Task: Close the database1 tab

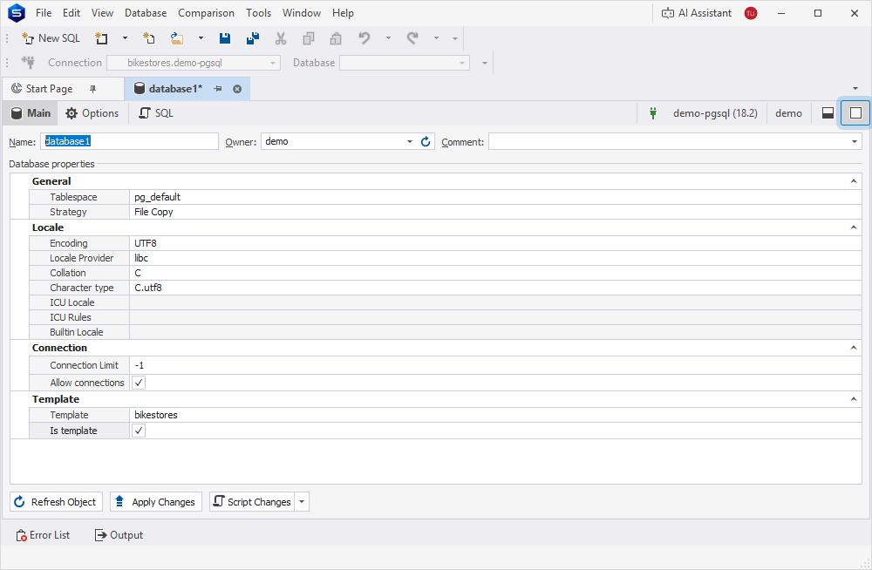Action: pos(237,89)
